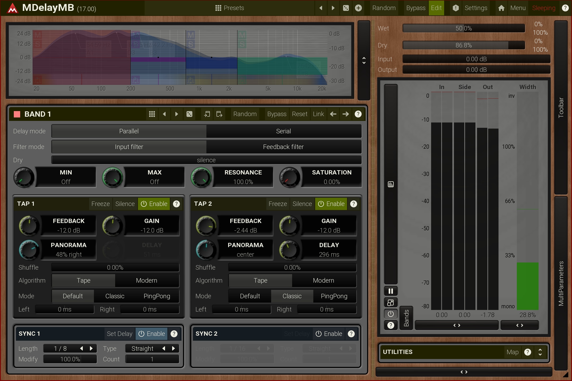572x381 pixels.
Task: Select Serial delay mode
Action: pyautogui.click(x=283, y=131)
